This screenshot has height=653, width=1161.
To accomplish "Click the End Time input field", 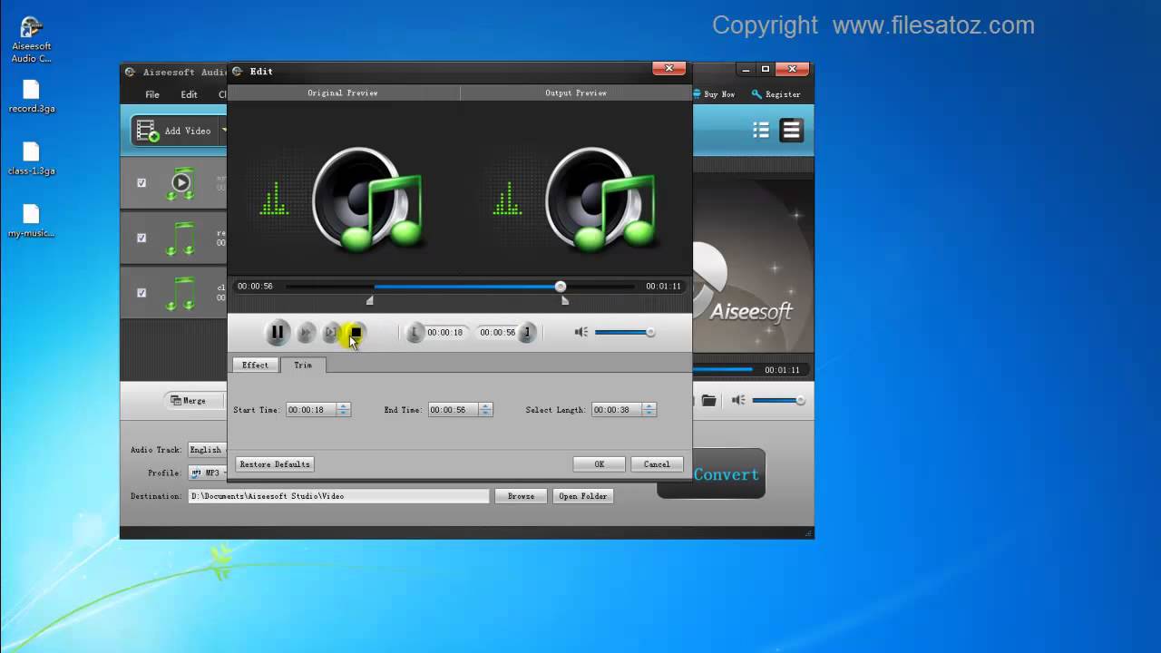I will click(x=454, y=410).
